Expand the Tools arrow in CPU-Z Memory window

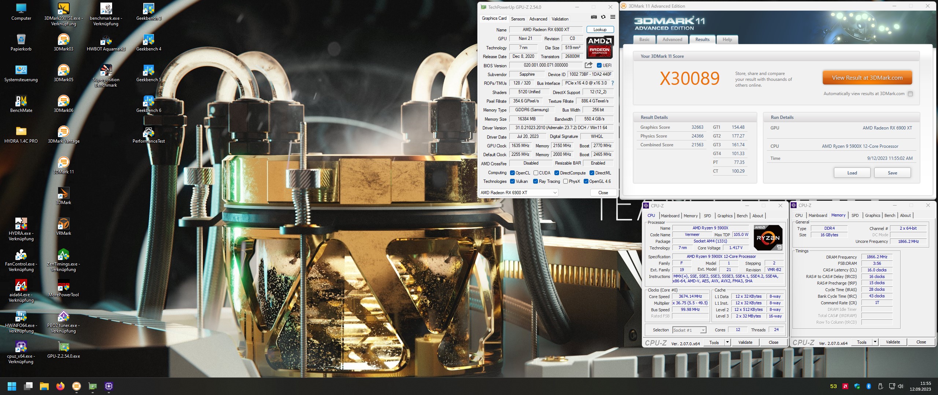click(875, 342)
